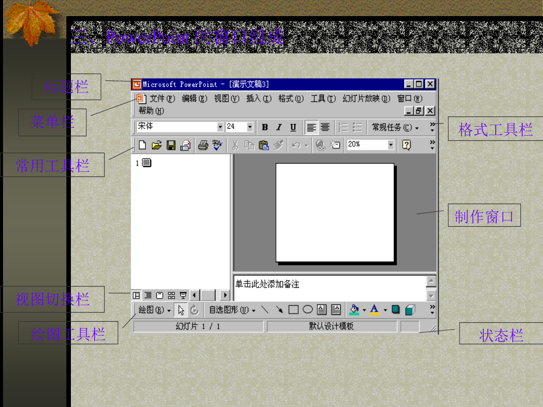The width and height of the screenshot is (543, 407).
Task: Start the Slide Show view button
Action: point(183,295)
